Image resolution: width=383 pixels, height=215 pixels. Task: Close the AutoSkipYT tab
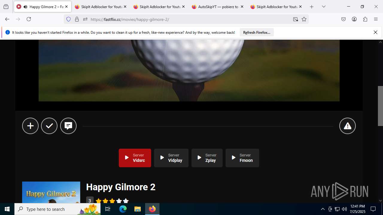click(x=242, y=7)
